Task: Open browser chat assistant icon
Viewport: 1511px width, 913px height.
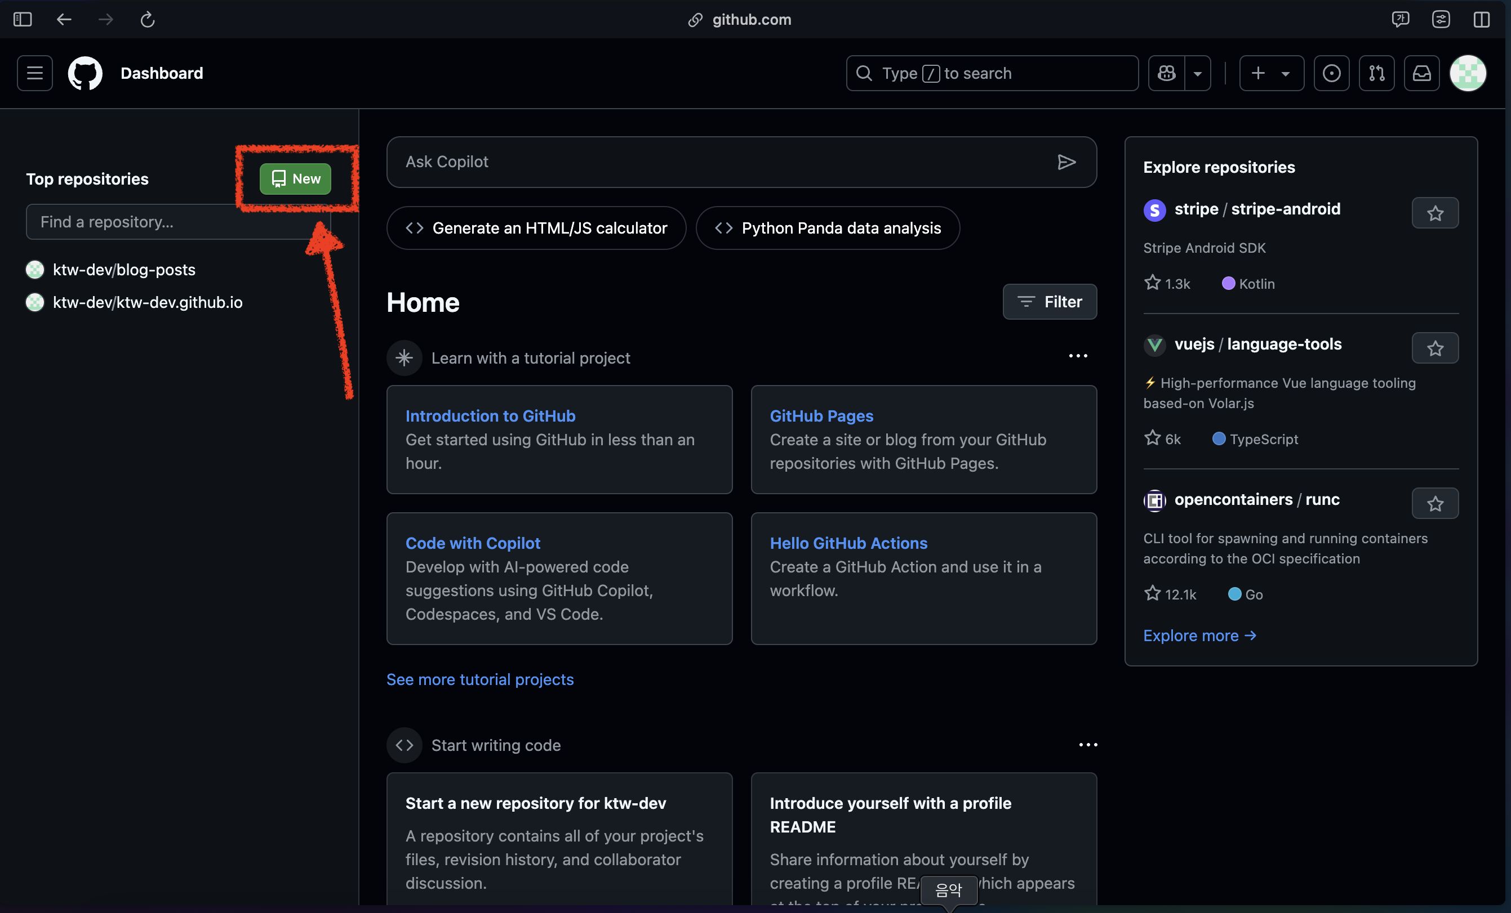Action: point(1400,20)
